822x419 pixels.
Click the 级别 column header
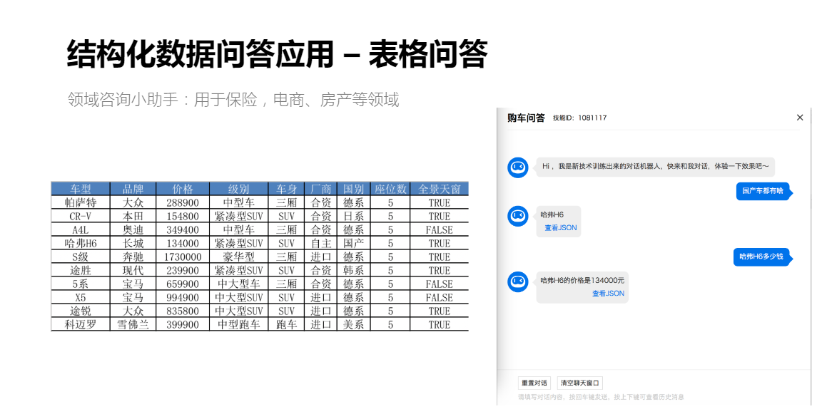click(x=238, y=189)
